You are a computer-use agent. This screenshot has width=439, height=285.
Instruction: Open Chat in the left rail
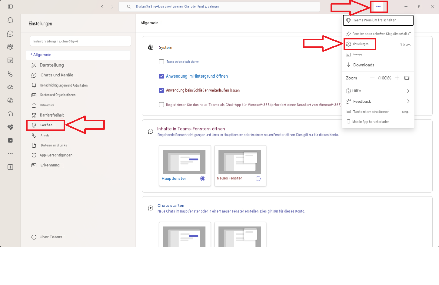pyautogui.click(x=10, y=34)
